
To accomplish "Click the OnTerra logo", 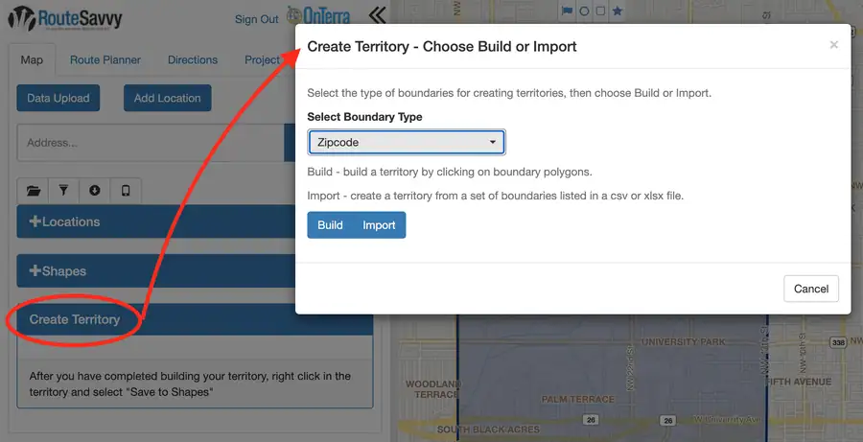I will [x=318, y=15].
